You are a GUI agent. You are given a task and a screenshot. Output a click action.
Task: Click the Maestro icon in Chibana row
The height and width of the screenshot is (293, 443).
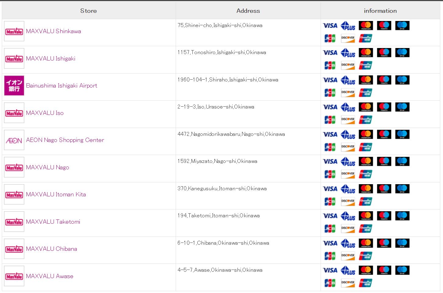pos(384,243)
